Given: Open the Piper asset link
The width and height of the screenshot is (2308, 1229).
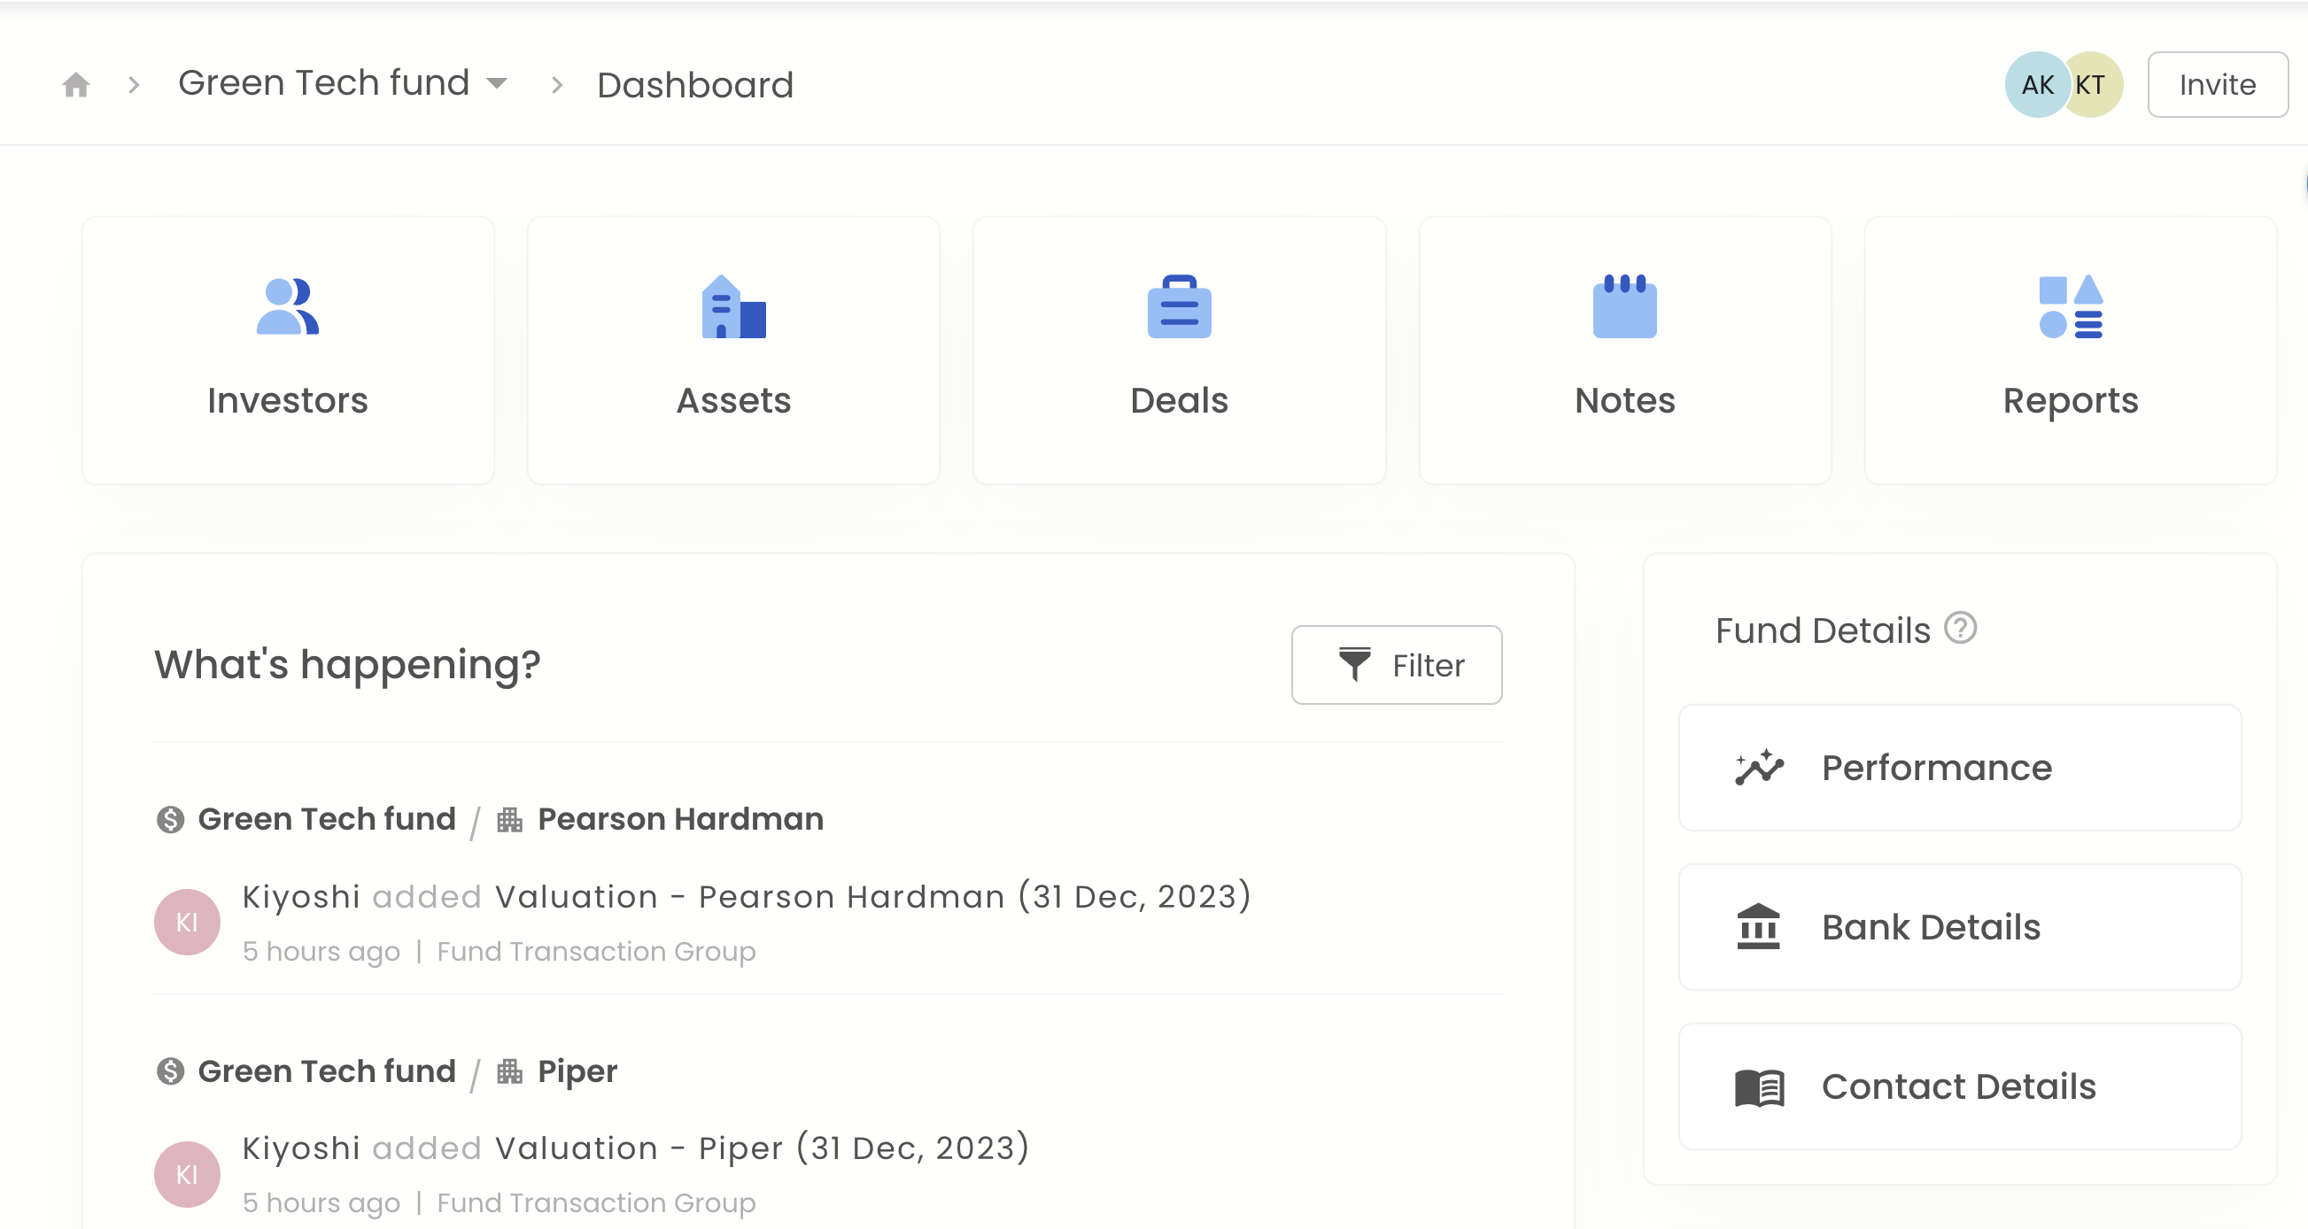Looking at the screenshot, I should pyautogui.click(x=577, y=1071).
